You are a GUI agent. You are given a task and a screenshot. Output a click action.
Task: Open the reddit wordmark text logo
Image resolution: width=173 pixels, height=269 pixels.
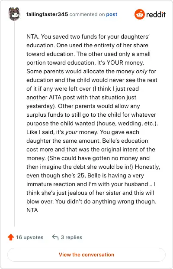[156, 14]
